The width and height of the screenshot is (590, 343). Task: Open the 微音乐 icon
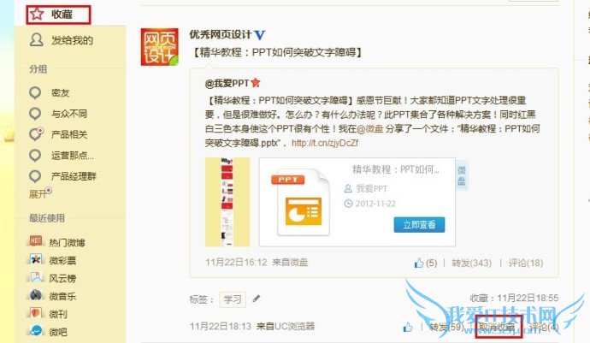(36, 295)
